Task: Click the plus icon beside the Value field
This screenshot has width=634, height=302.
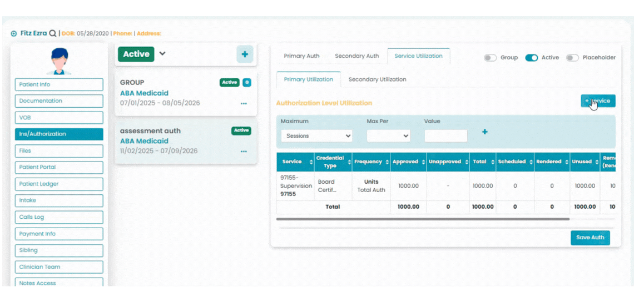Action: (485, 132)
